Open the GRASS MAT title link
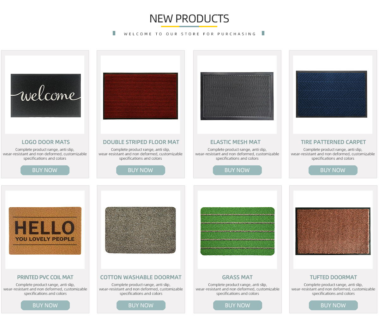 (238, 277)
